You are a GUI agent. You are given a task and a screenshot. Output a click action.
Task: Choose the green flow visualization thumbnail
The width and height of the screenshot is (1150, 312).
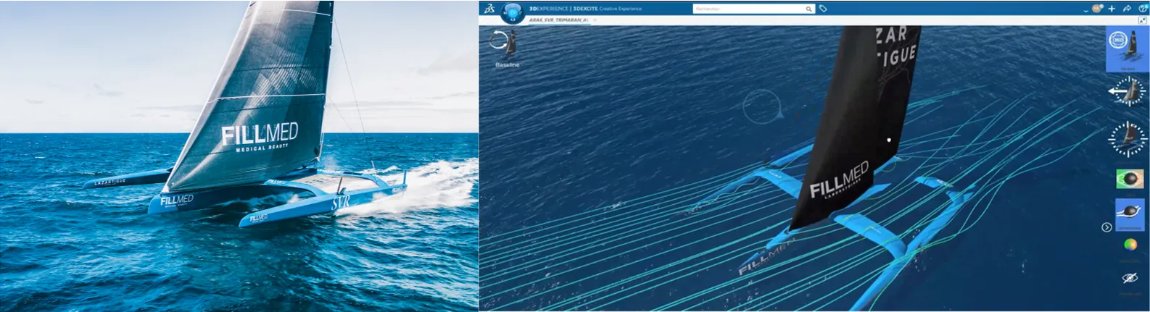(1130, 180)
